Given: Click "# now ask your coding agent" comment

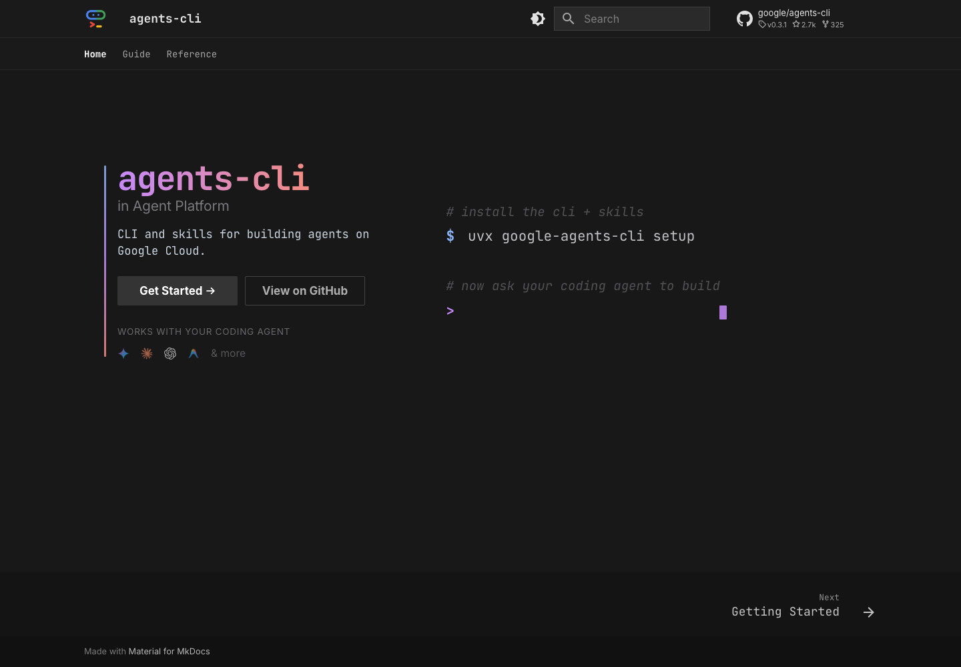Looking at the screenshot, I should coord(583,286).
